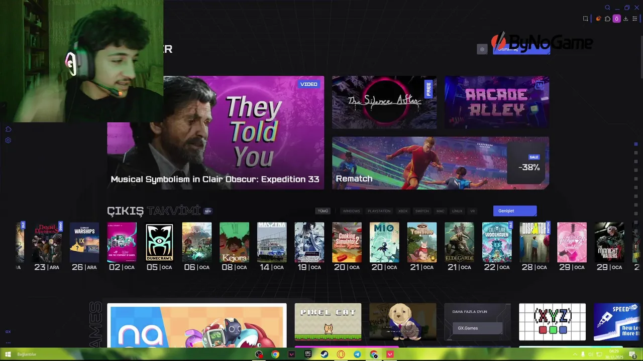The image size is (643, 361).
Task: Open the Cooking Simulator 2 cover
Action: (x=347, y=243)
